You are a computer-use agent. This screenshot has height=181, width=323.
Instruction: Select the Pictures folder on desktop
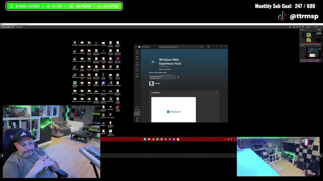pyautogui.click(x=89, y=100)
